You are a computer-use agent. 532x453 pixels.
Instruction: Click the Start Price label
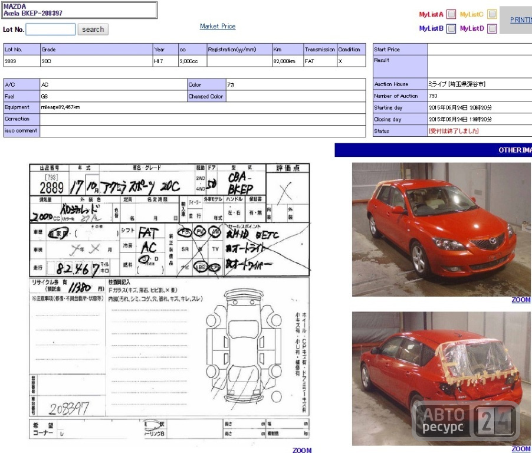coord(387,50)
